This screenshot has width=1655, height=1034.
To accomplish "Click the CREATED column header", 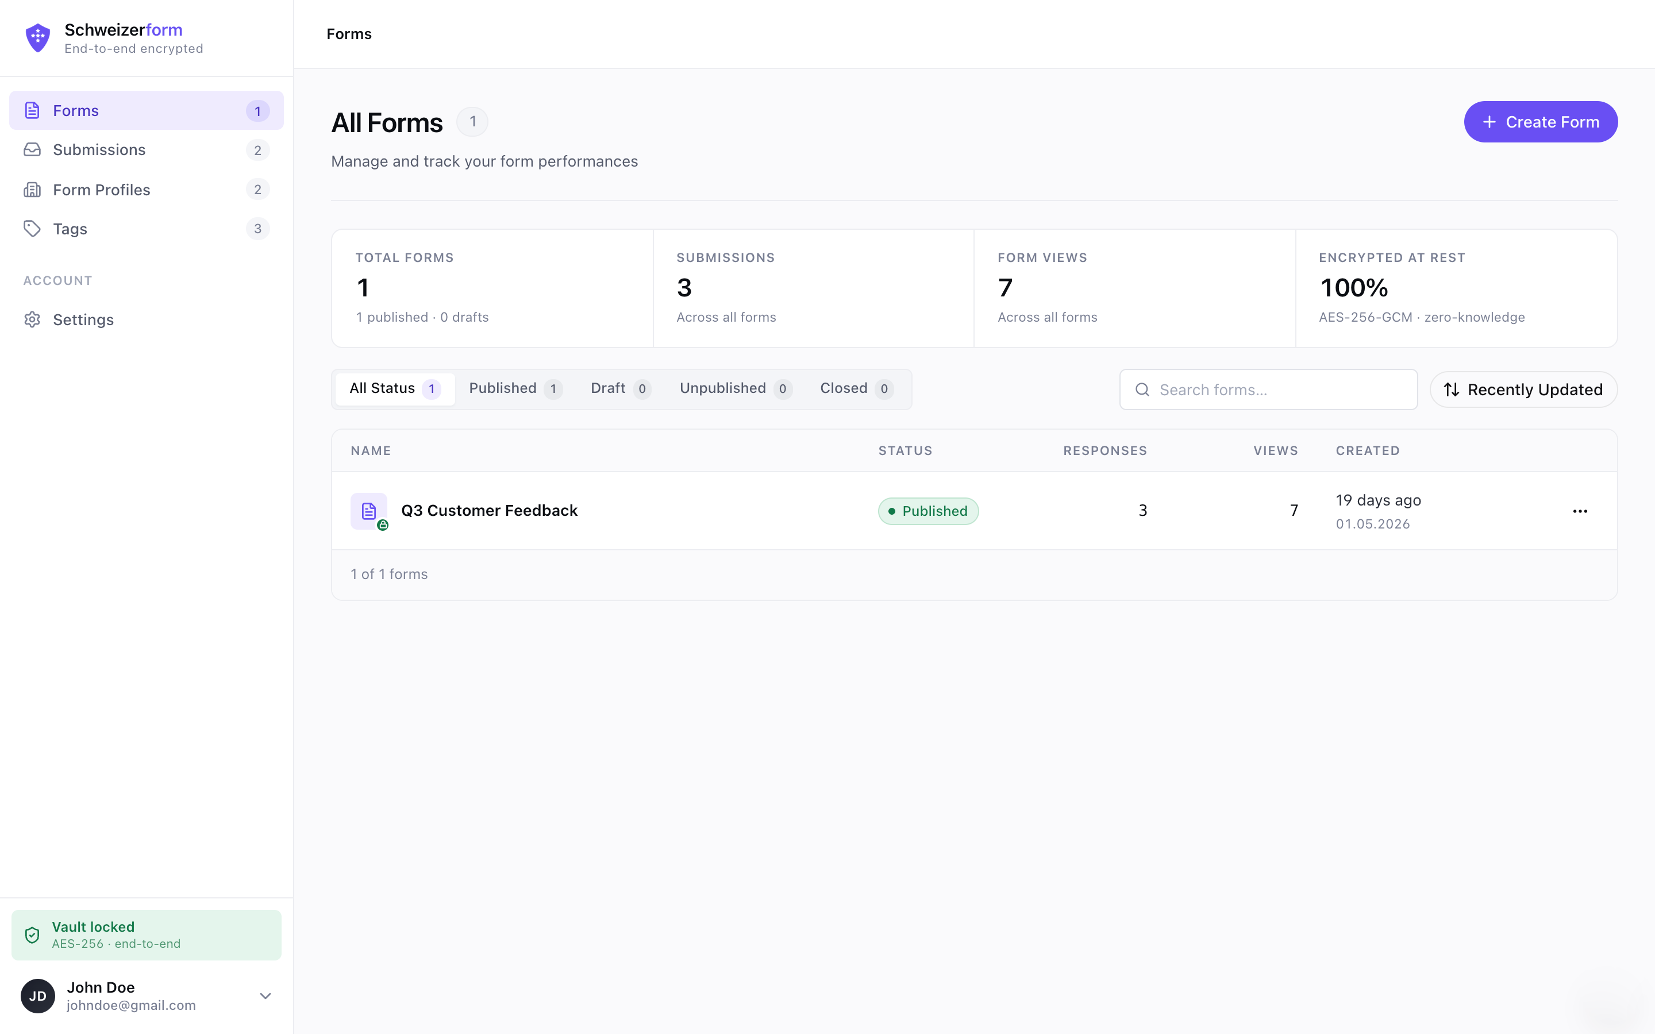I will point(1368,451).
